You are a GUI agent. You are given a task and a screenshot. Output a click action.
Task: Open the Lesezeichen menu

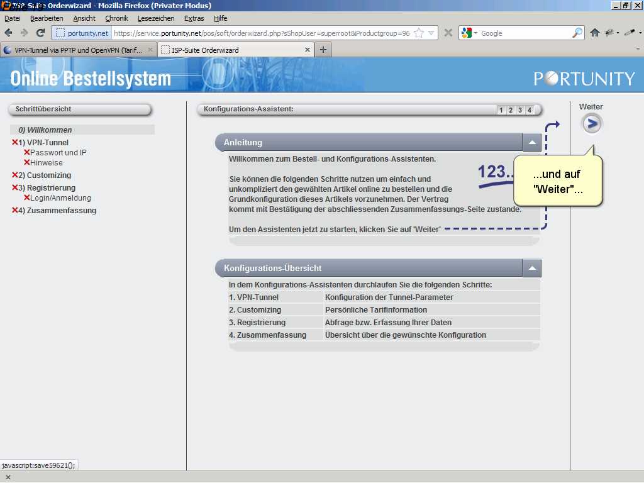156,18
